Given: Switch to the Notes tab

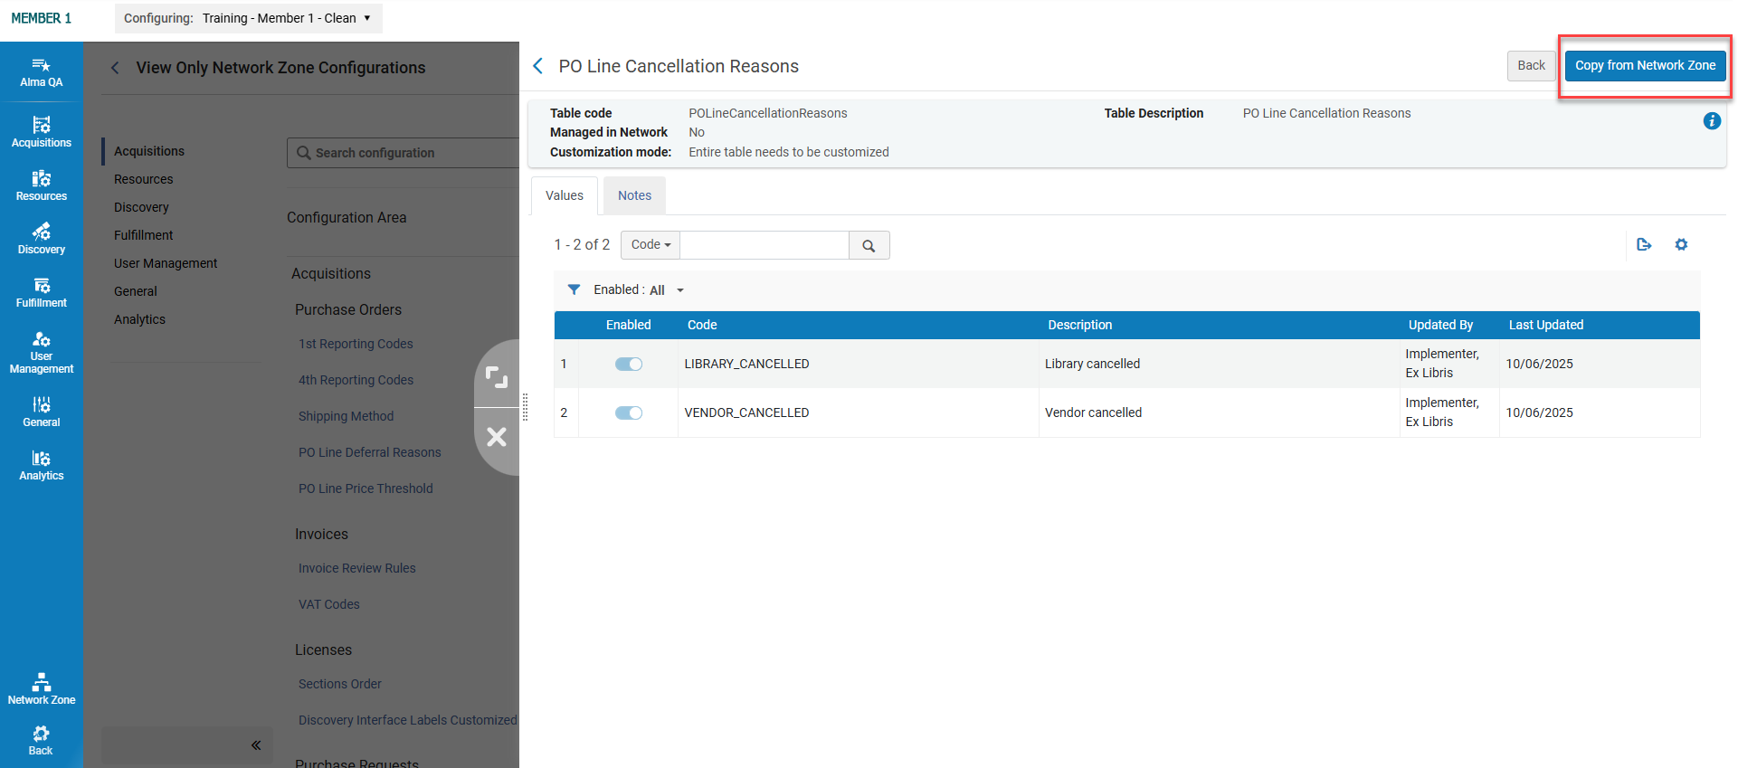Looking at the screenshot, I should point(634,195).
